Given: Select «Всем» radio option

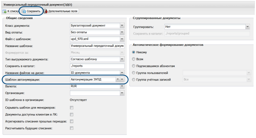Looking at the screenshot, I should tap(133, 59).
